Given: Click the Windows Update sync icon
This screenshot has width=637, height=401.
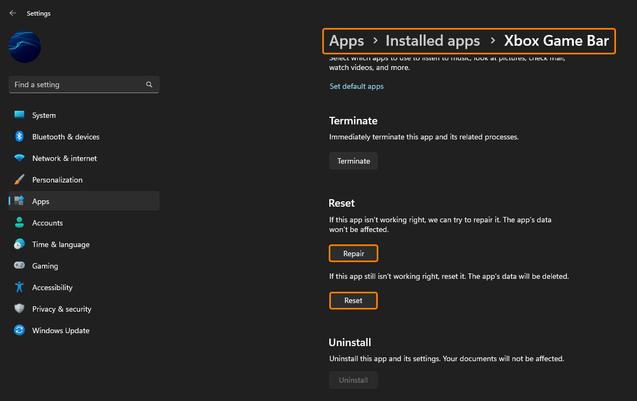Looking at the screenshot, I should tap(19, 330).
